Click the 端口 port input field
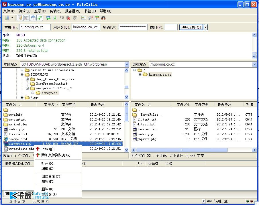Image resolution: width=259 pixels, height=205 pixels. pos(171,27)
